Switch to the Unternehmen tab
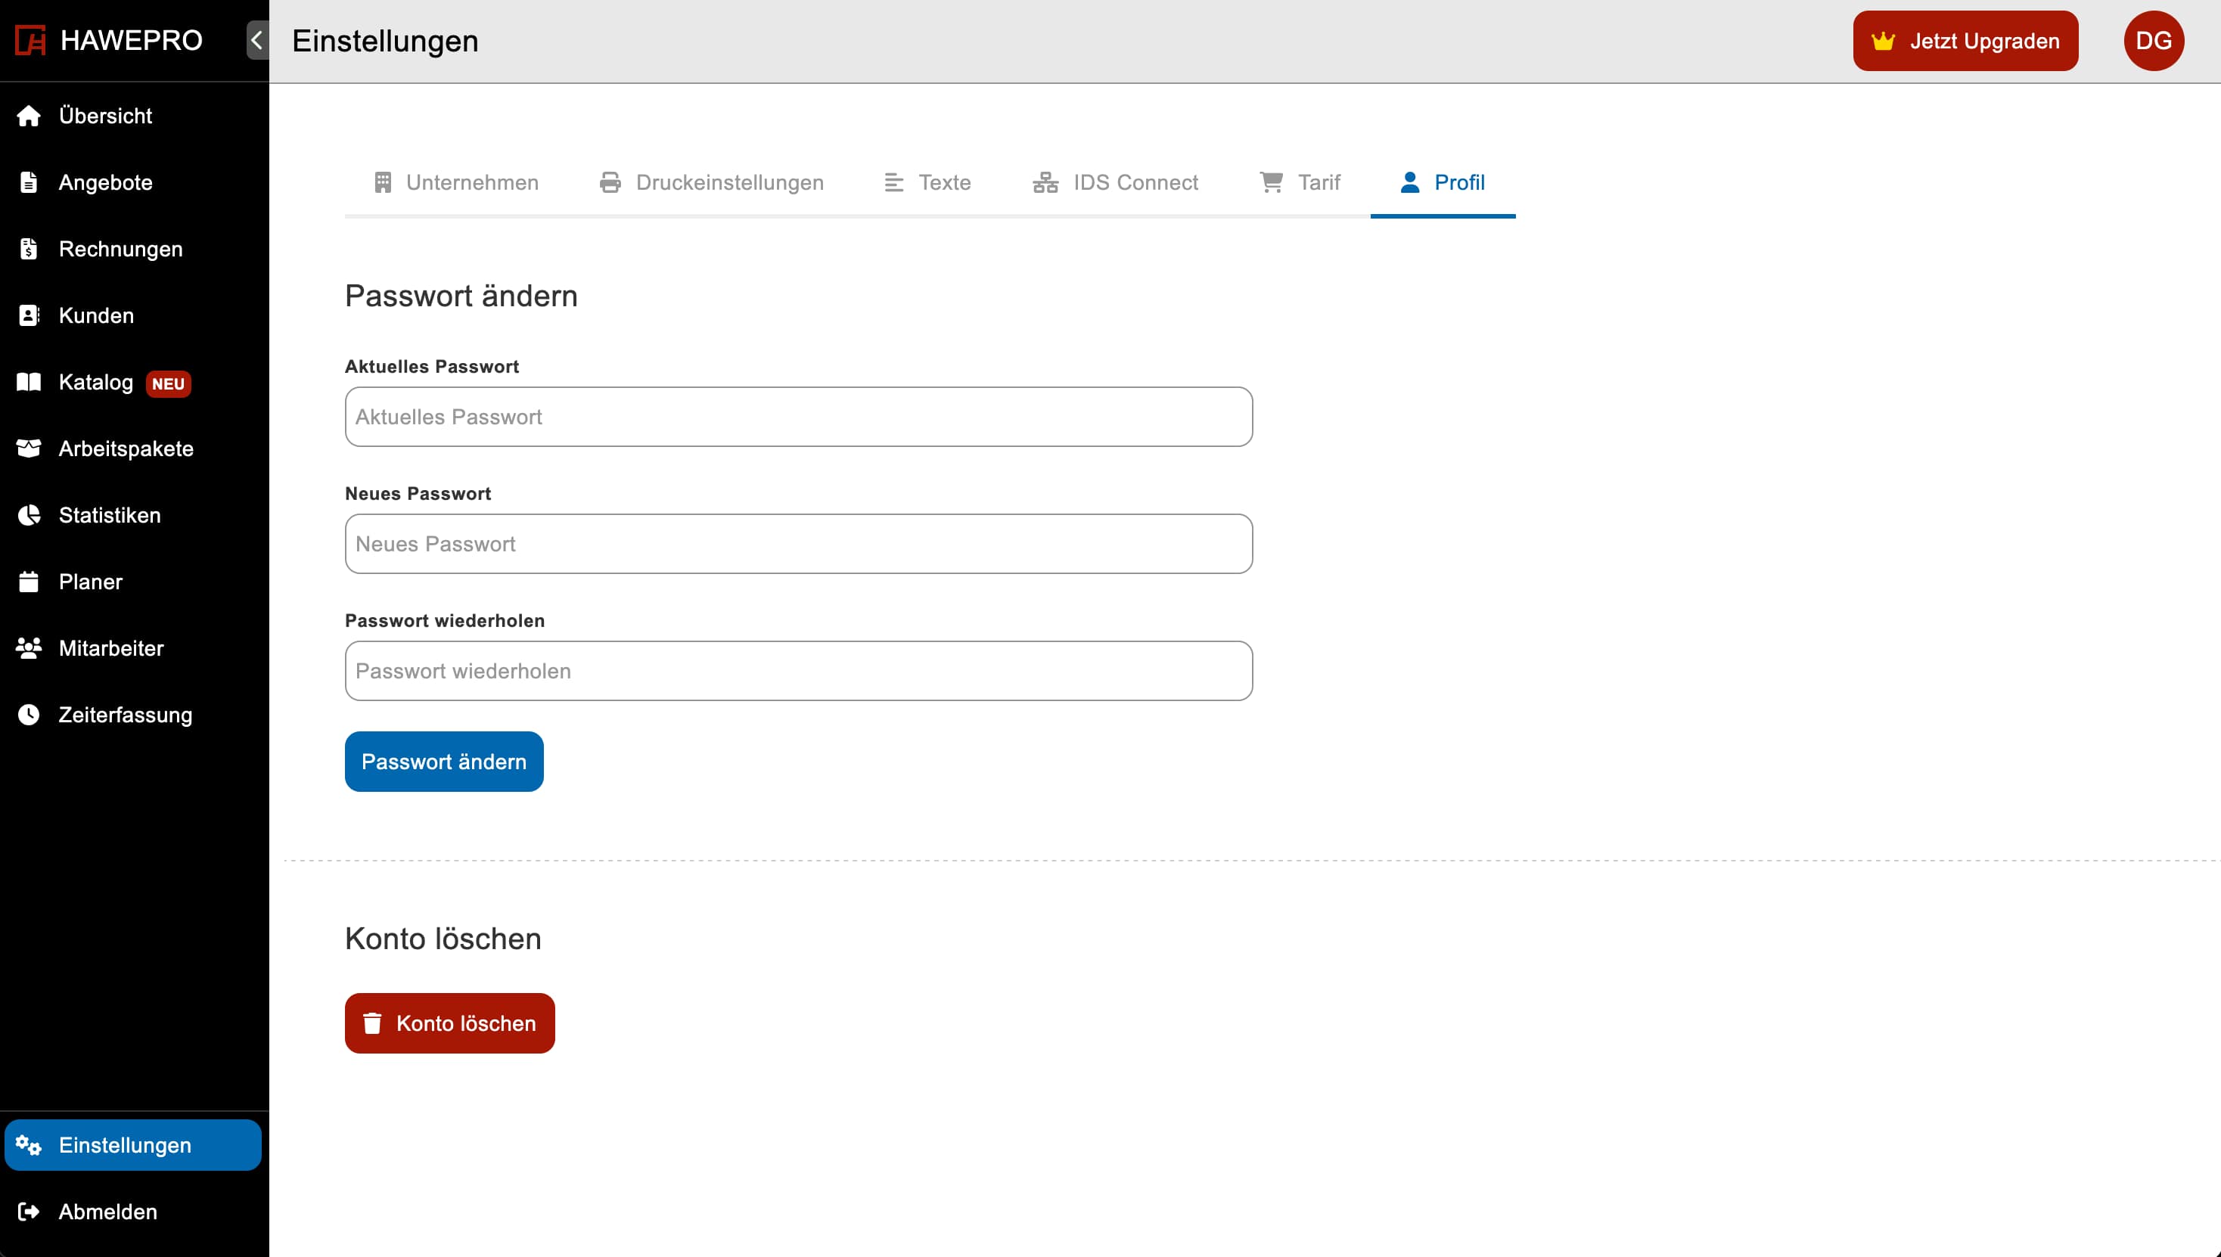Image resolution: width=2221 pixels, height=1257 pixels. pos(456,182)
